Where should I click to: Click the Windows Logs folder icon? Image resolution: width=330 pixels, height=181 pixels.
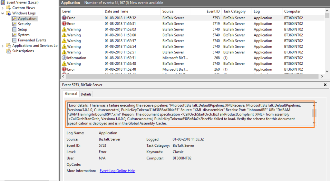(x=8, y=13)
